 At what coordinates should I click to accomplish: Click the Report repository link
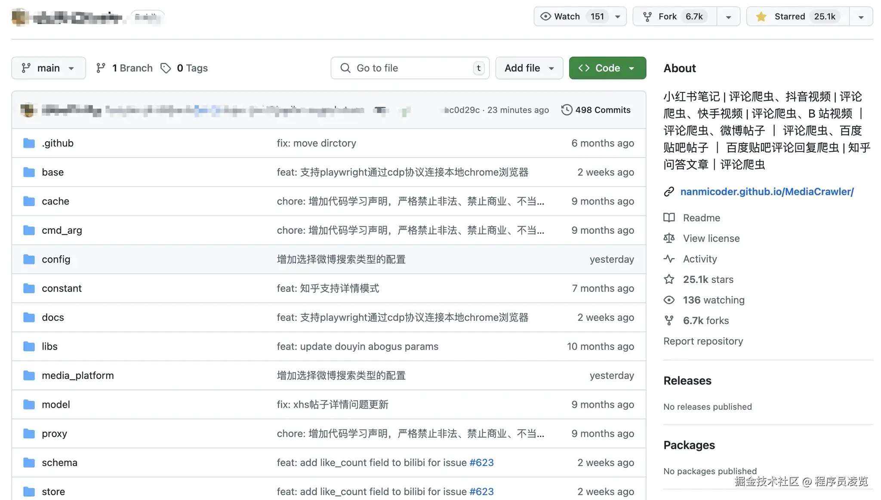tap(703, 341)
